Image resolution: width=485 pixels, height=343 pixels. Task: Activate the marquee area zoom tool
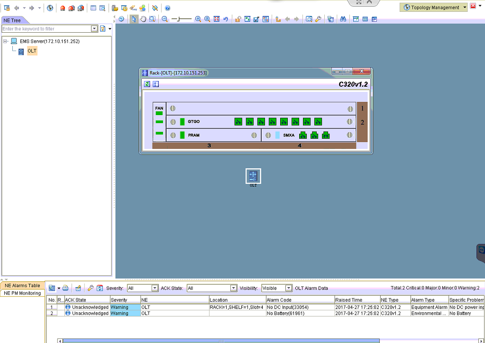[152, 19]
